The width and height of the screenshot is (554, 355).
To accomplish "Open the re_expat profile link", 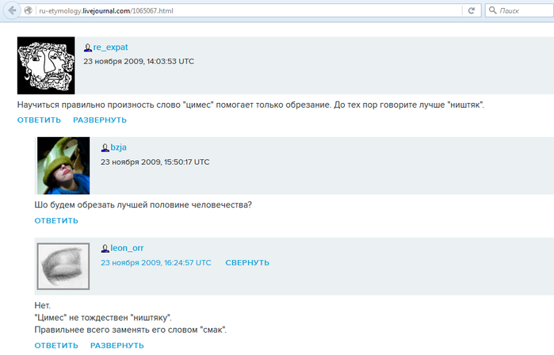I will click(x=111, y=48).
